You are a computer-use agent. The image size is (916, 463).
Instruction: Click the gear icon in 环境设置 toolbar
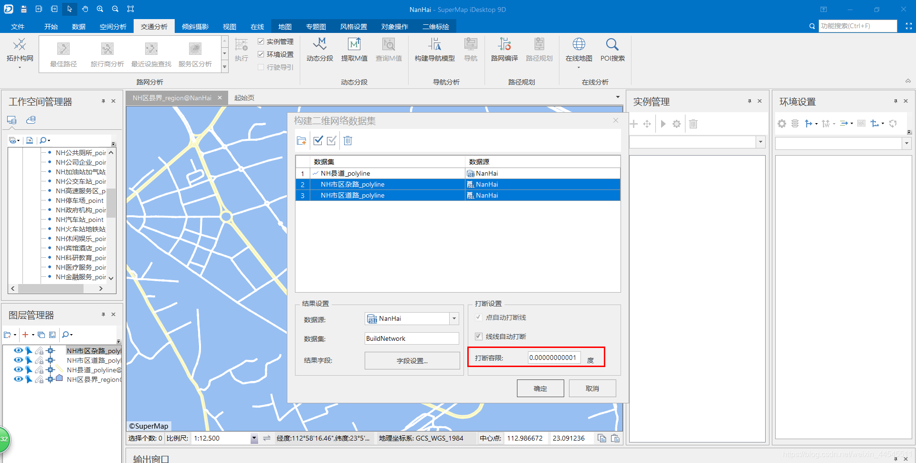coord(782,124)
